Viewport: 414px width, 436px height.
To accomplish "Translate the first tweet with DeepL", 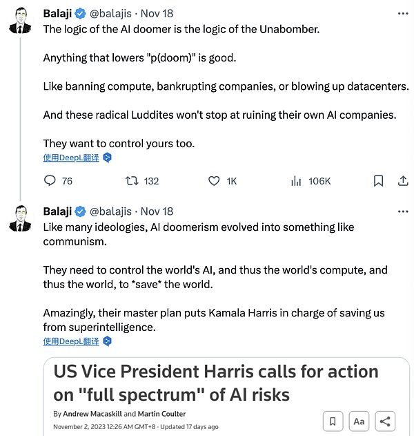I will [70, 158].
